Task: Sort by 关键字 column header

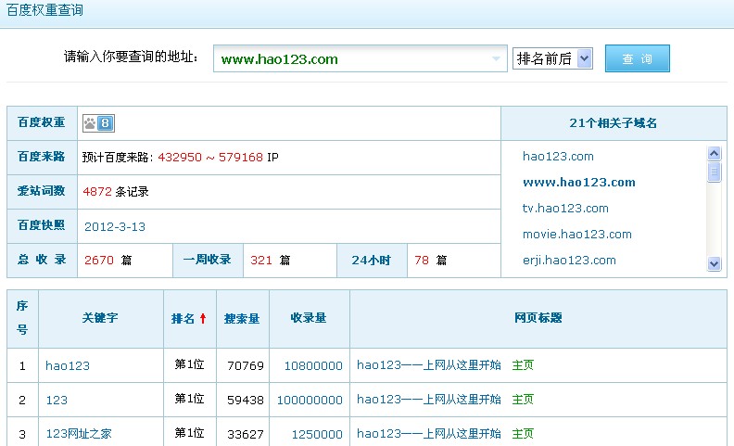Action: click(x=100, y=318)
